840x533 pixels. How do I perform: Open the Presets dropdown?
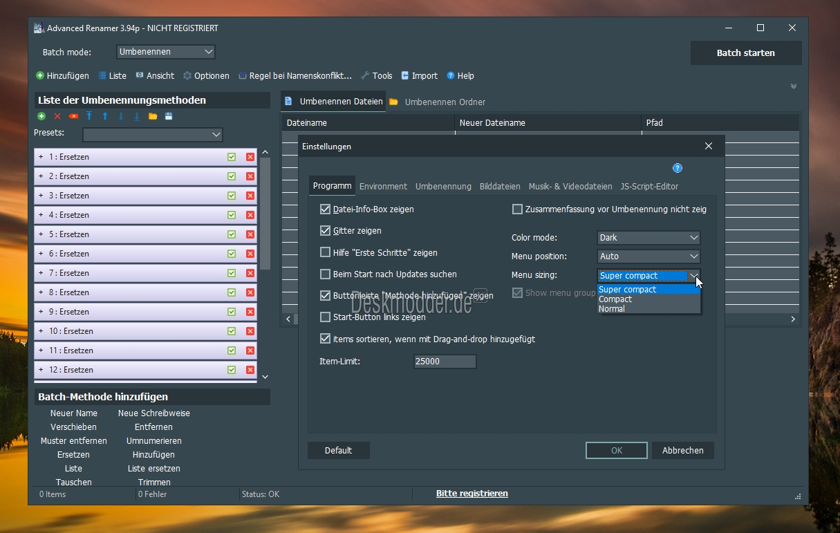point(153,134)
